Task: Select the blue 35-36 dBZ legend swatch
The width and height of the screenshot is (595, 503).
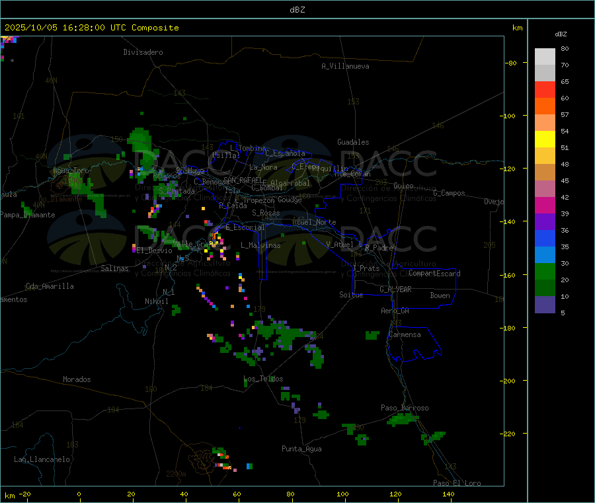Action: 545,238
